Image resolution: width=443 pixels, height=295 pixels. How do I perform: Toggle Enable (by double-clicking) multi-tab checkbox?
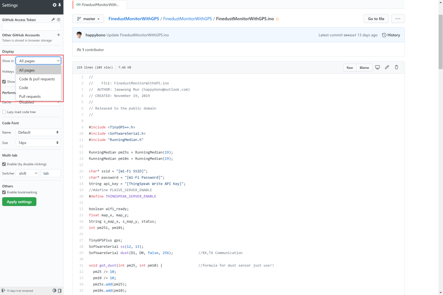click(4, 164)
